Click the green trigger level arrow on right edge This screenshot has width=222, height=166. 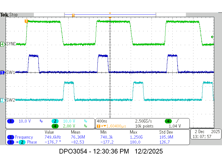(x=212, y=37)
